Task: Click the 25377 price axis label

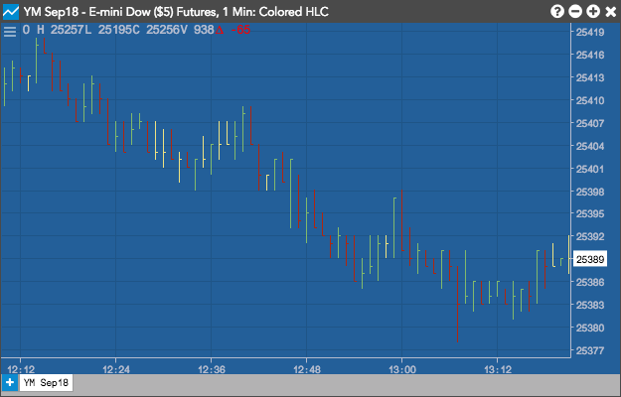Action: tap(590, 350)
